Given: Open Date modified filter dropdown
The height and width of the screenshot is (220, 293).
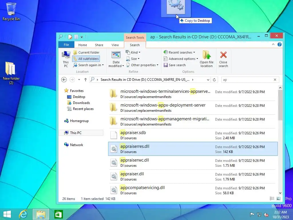Looking at the screenshot, I should point(116,59).
